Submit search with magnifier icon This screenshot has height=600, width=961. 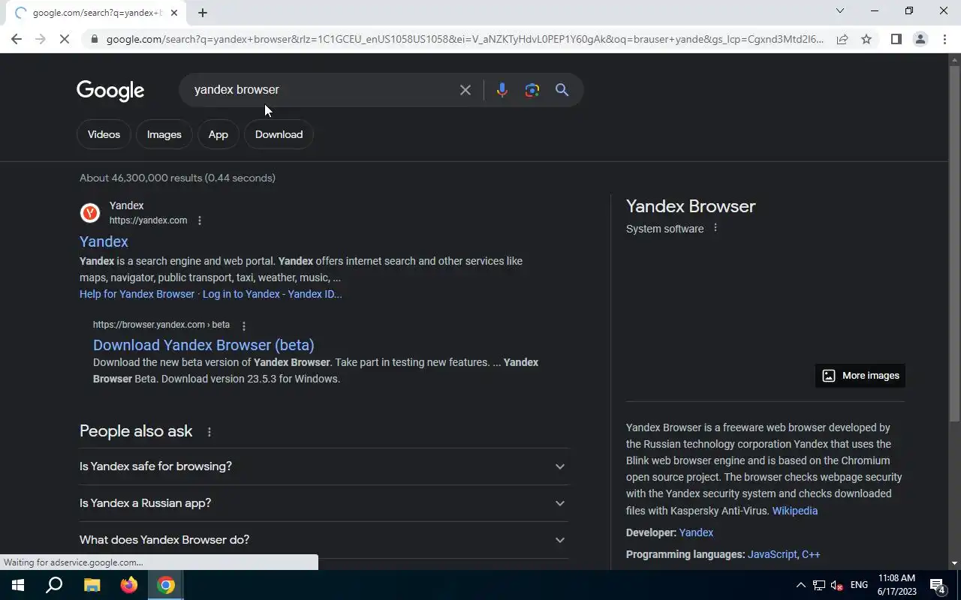click(x=562, y=90)
